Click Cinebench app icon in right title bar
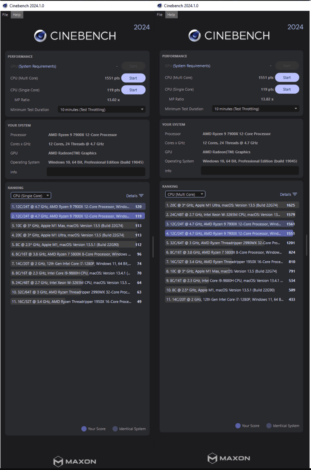311x470 pixels. tap(160, 6)
